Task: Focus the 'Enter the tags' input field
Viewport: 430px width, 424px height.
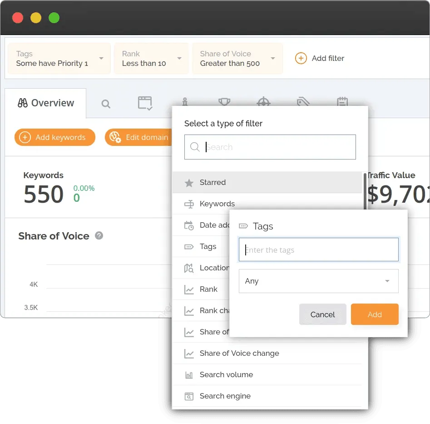Action: 318,250
